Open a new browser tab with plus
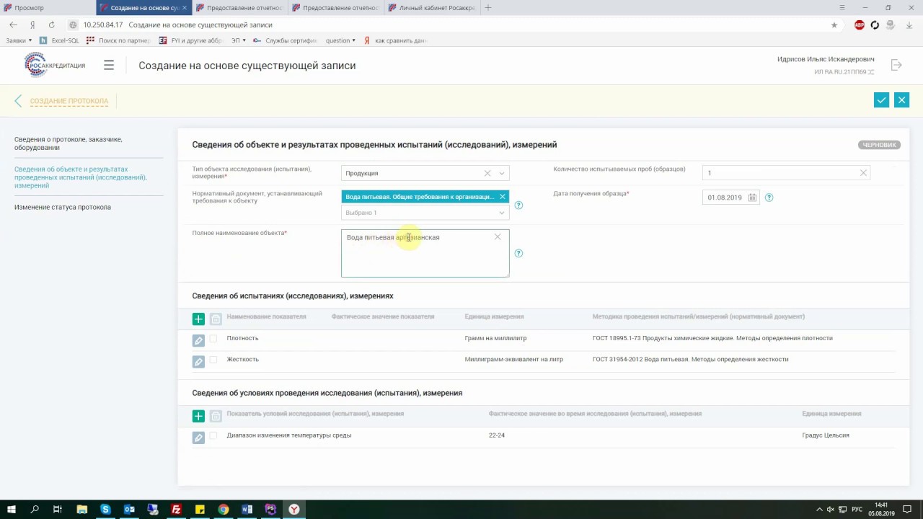The width and height of the screenshot is (923, 519). coord(488,8)
